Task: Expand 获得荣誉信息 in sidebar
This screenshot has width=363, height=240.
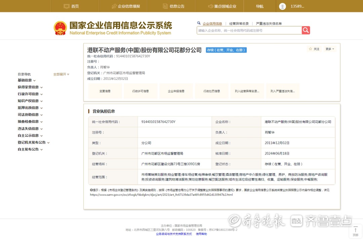Action: tap(30, 87)
